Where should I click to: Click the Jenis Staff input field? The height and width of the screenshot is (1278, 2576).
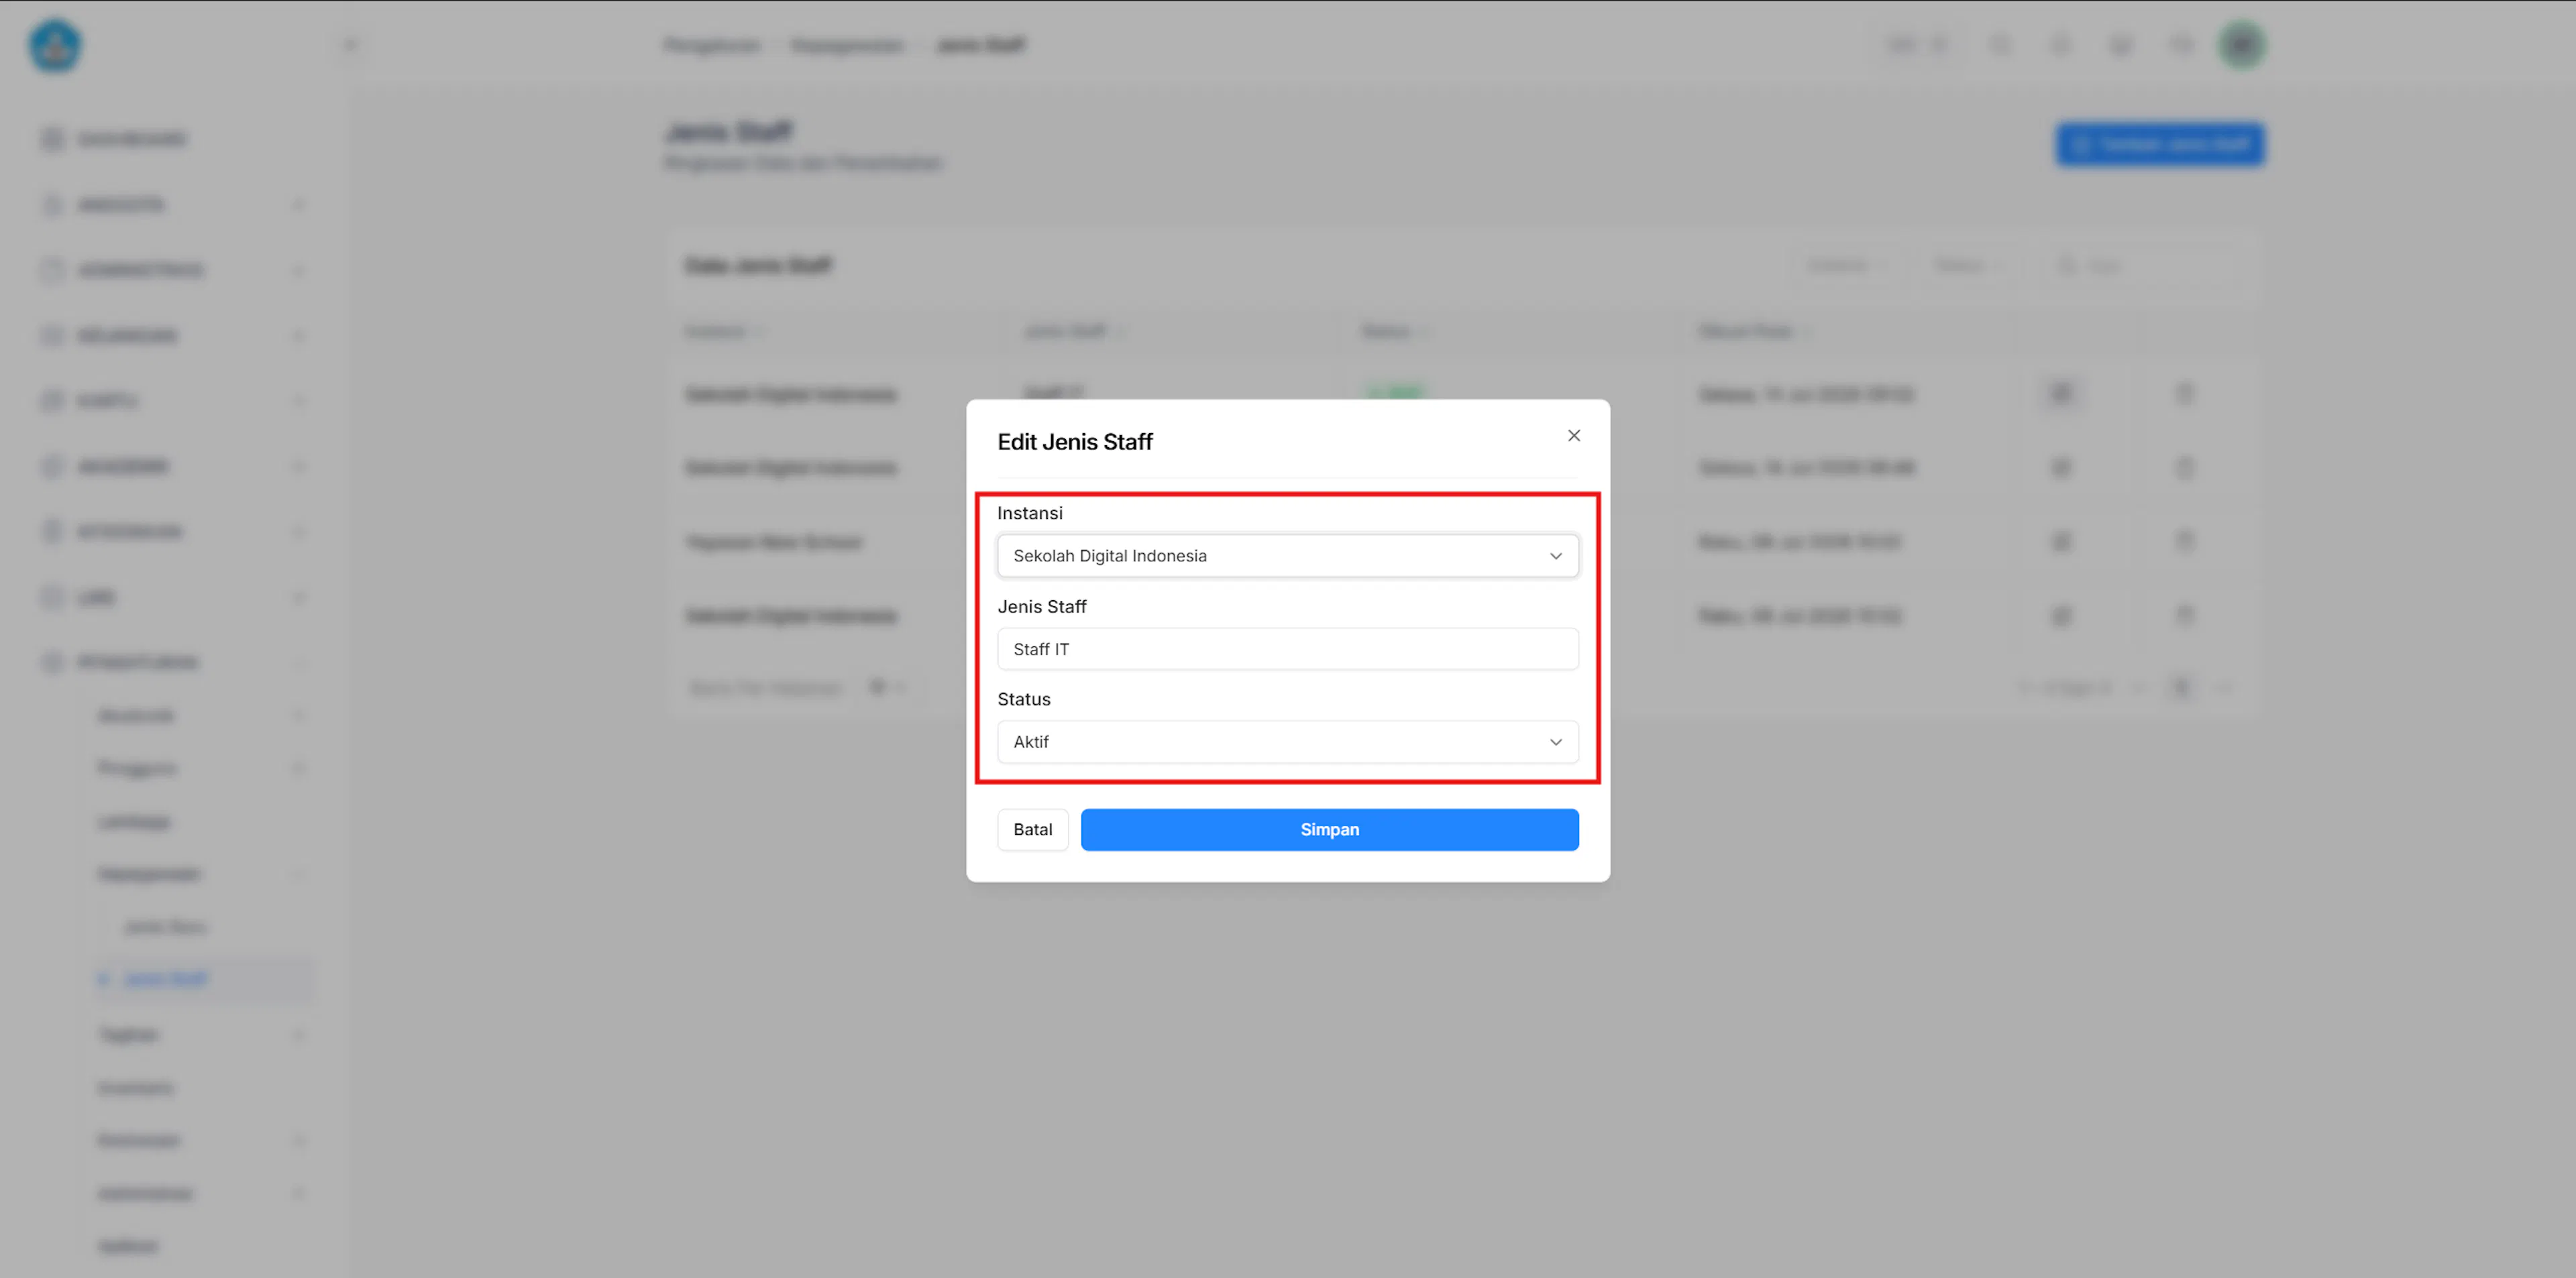[1287, 648]
